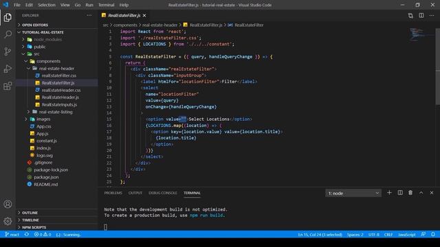The height and width of the screenshot is (247, 440).
Task: Click the react git branch indicator
Action: [x=12, y=235]
